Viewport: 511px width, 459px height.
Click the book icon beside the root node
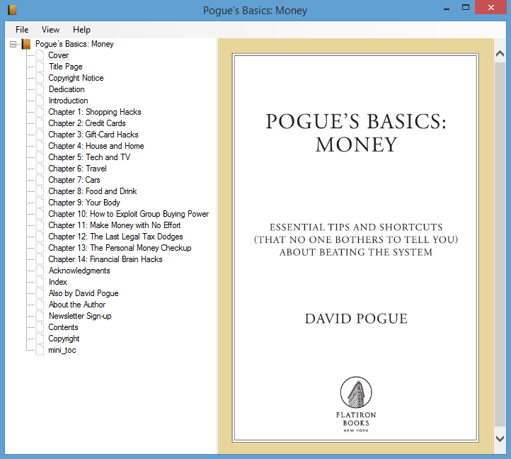pyautogui.click(x=26, y=44)
